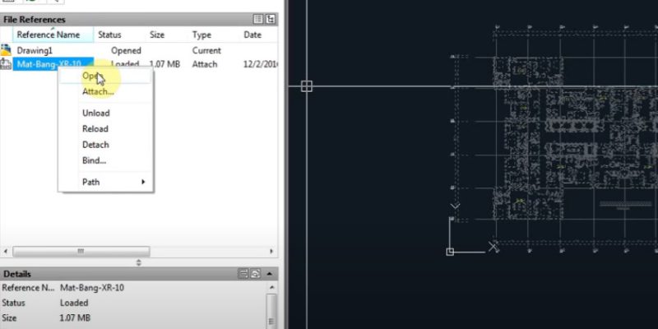658x329 pixels.
Task: Reload the selected xref
Action: [x=95, y=128]
